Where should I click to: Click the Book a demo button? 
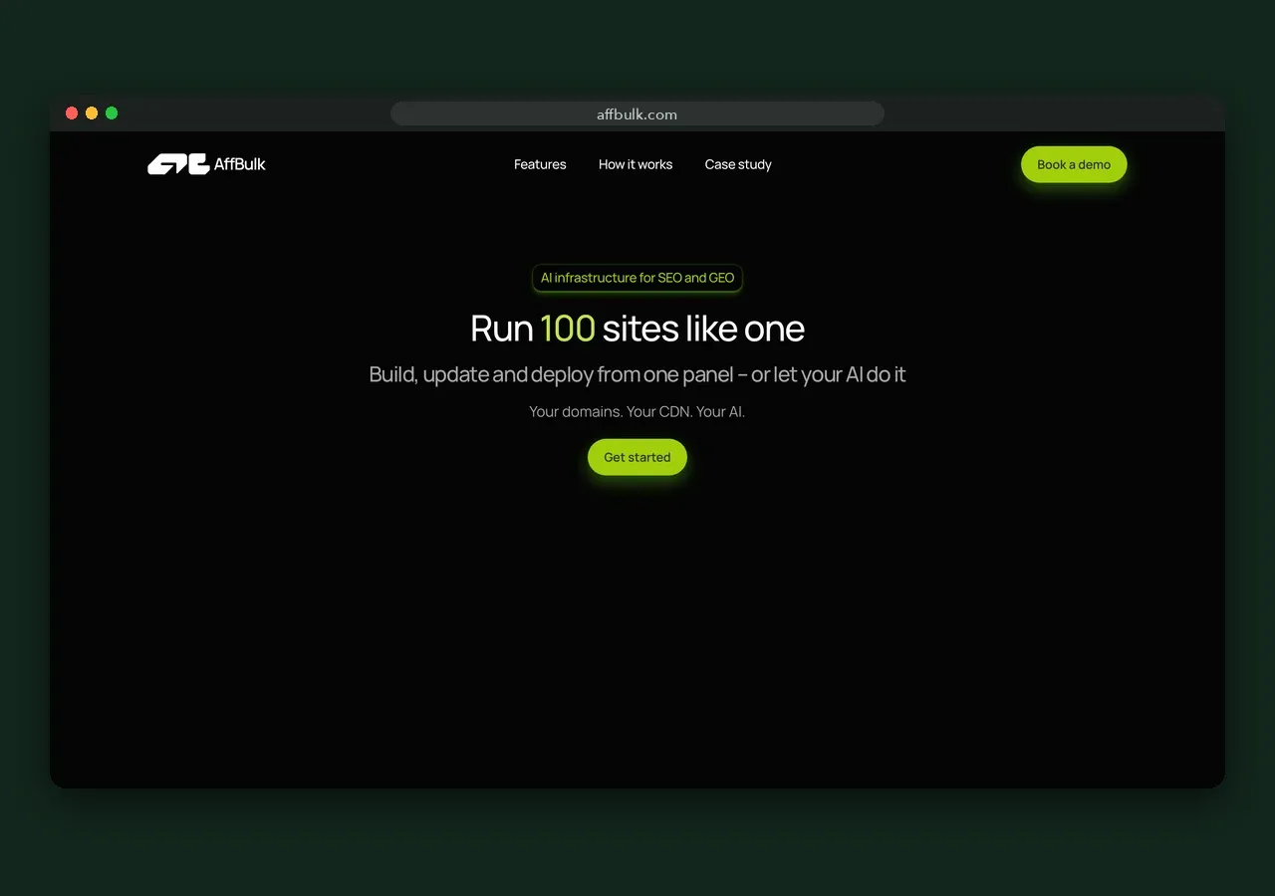click(x=1074, y=164)
